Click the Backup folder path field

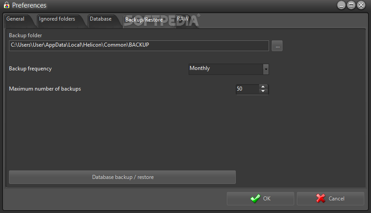[139, 46]
